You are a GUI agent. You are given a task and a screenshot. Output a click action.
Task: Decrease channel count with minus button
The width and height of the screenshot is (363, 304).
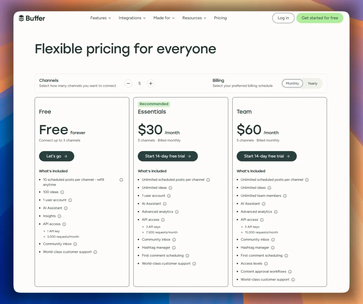pos(128,84)
